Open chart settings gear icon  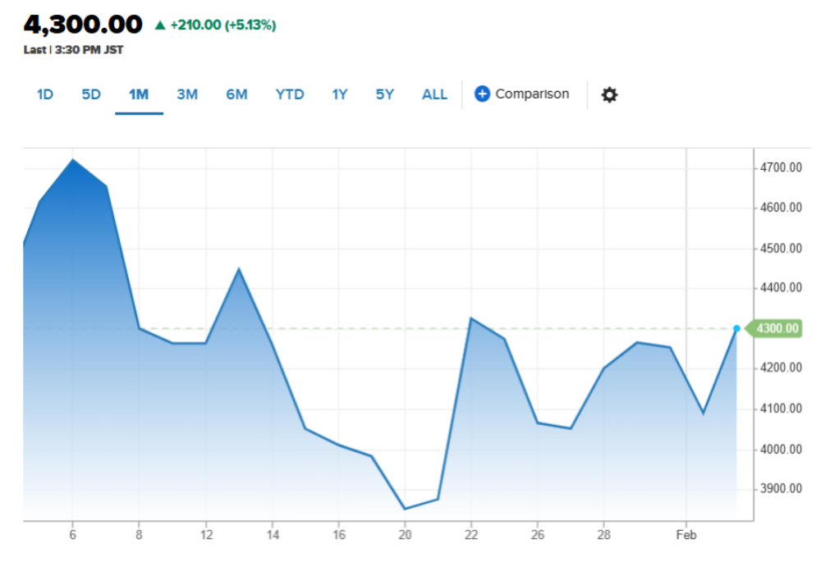pyautogui.click(x=609, y=94)
